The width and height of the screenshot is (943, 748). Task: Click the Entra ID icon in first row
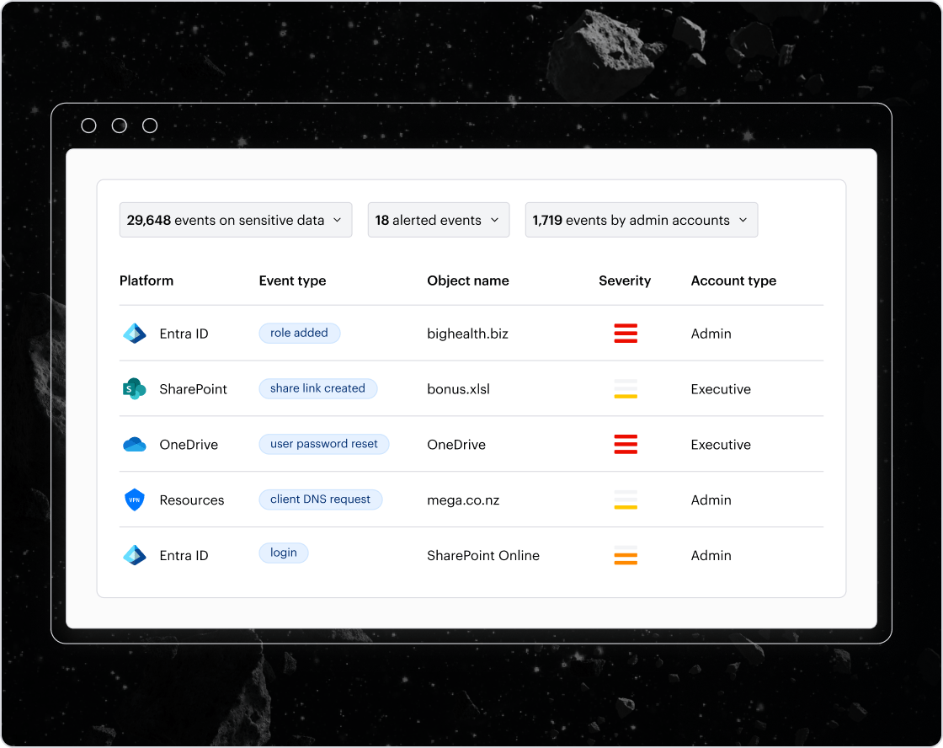135,334
